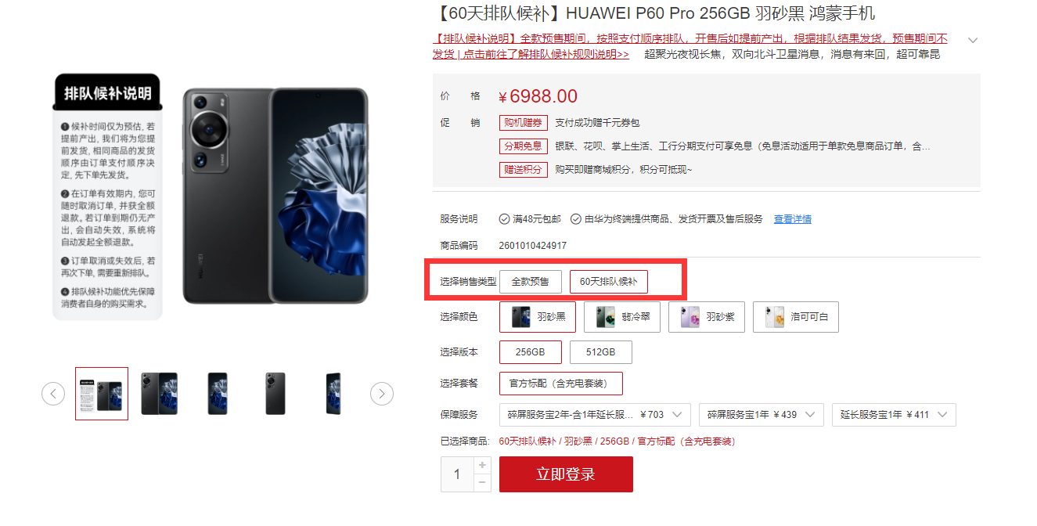This screenshot has width=1037, height=526.
Task: Expand the promotional description chevron
Action: tap(973, 40)
